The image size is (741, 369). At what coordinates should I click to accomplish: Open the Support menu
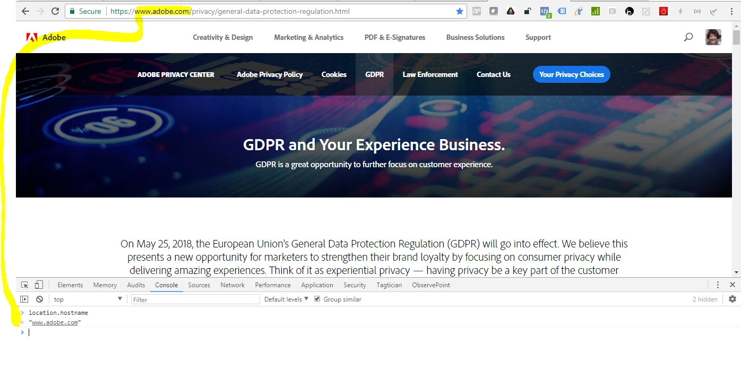[538, 37]
